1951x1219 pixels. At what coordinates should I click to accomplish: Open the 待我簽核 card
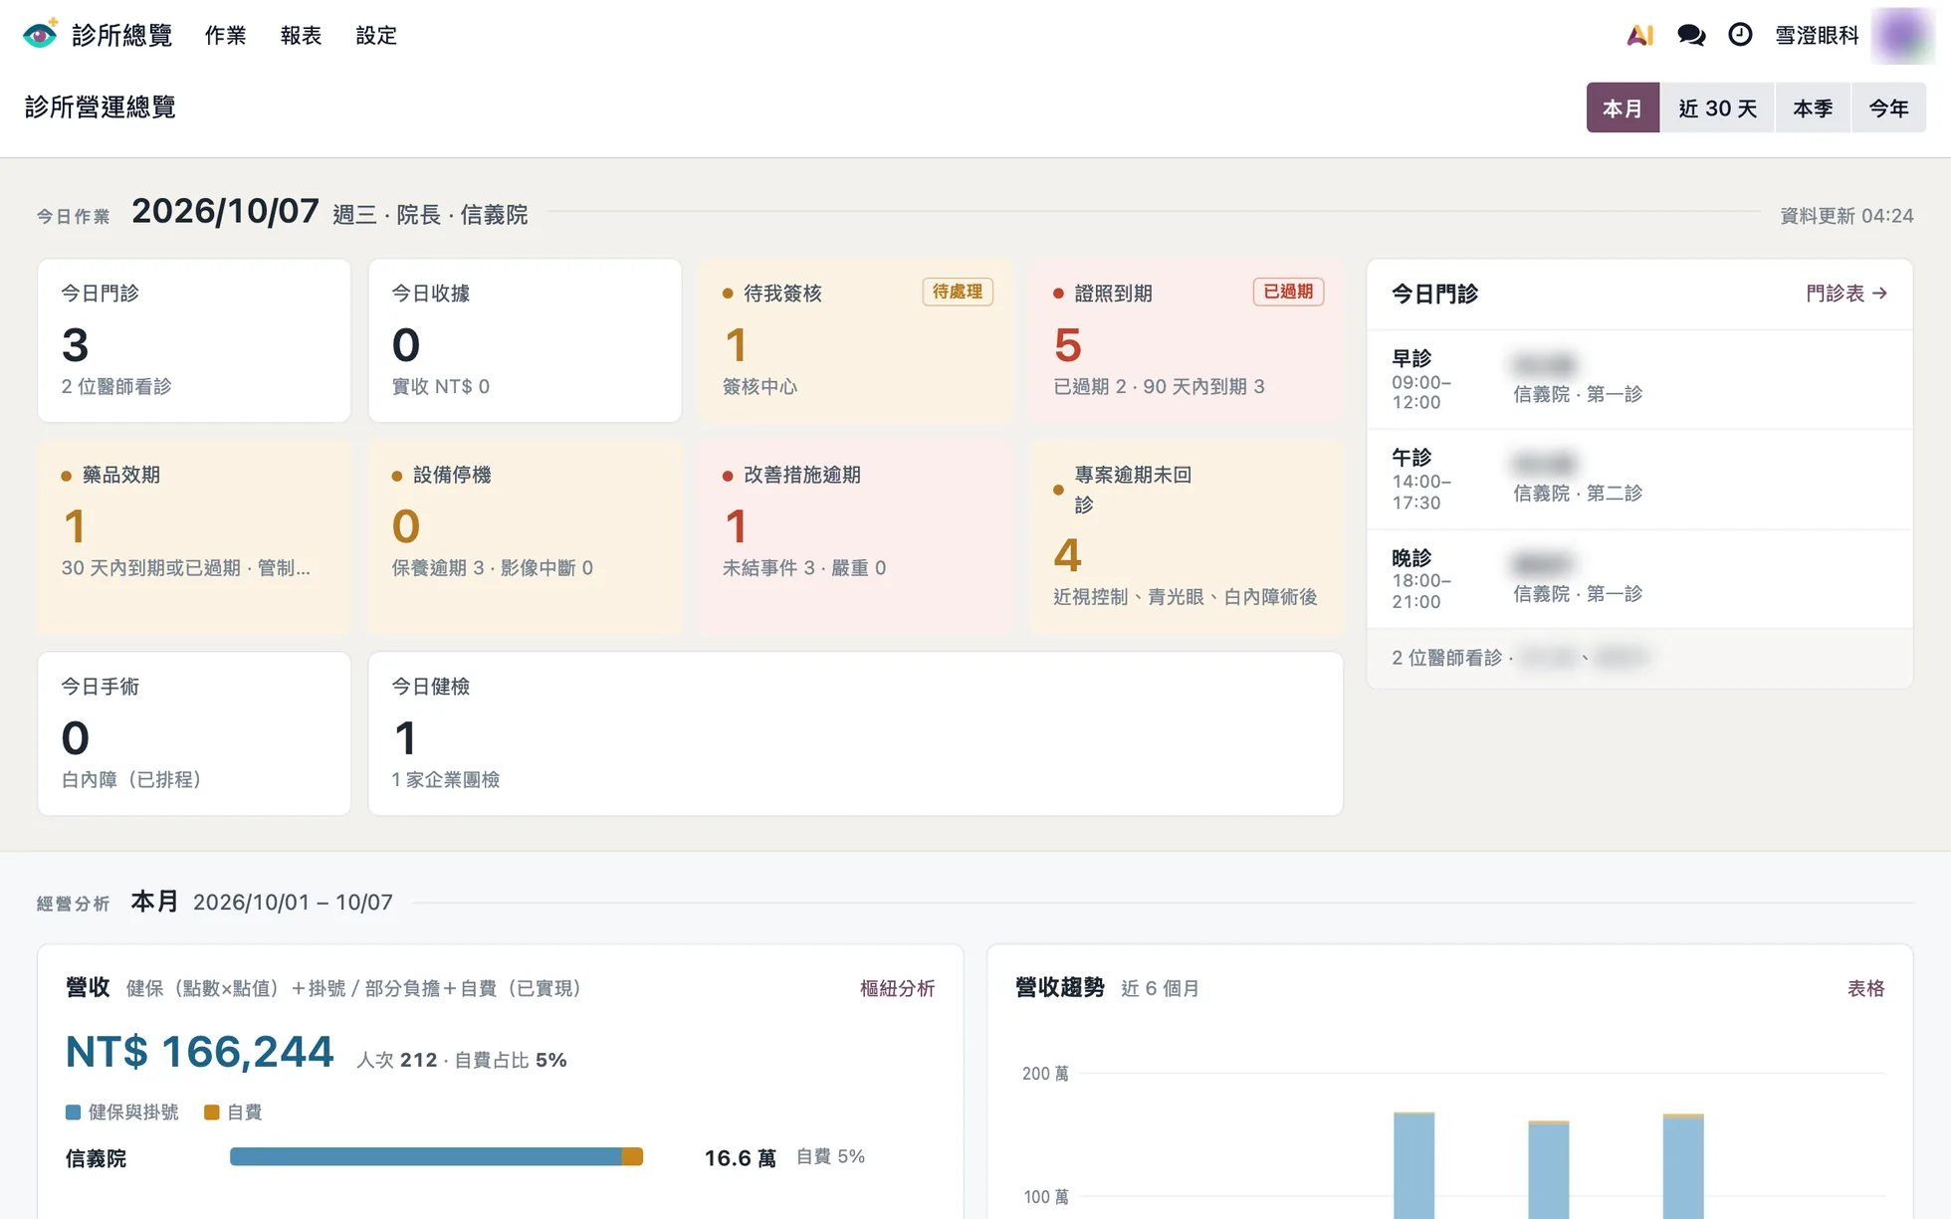(856, 340)
